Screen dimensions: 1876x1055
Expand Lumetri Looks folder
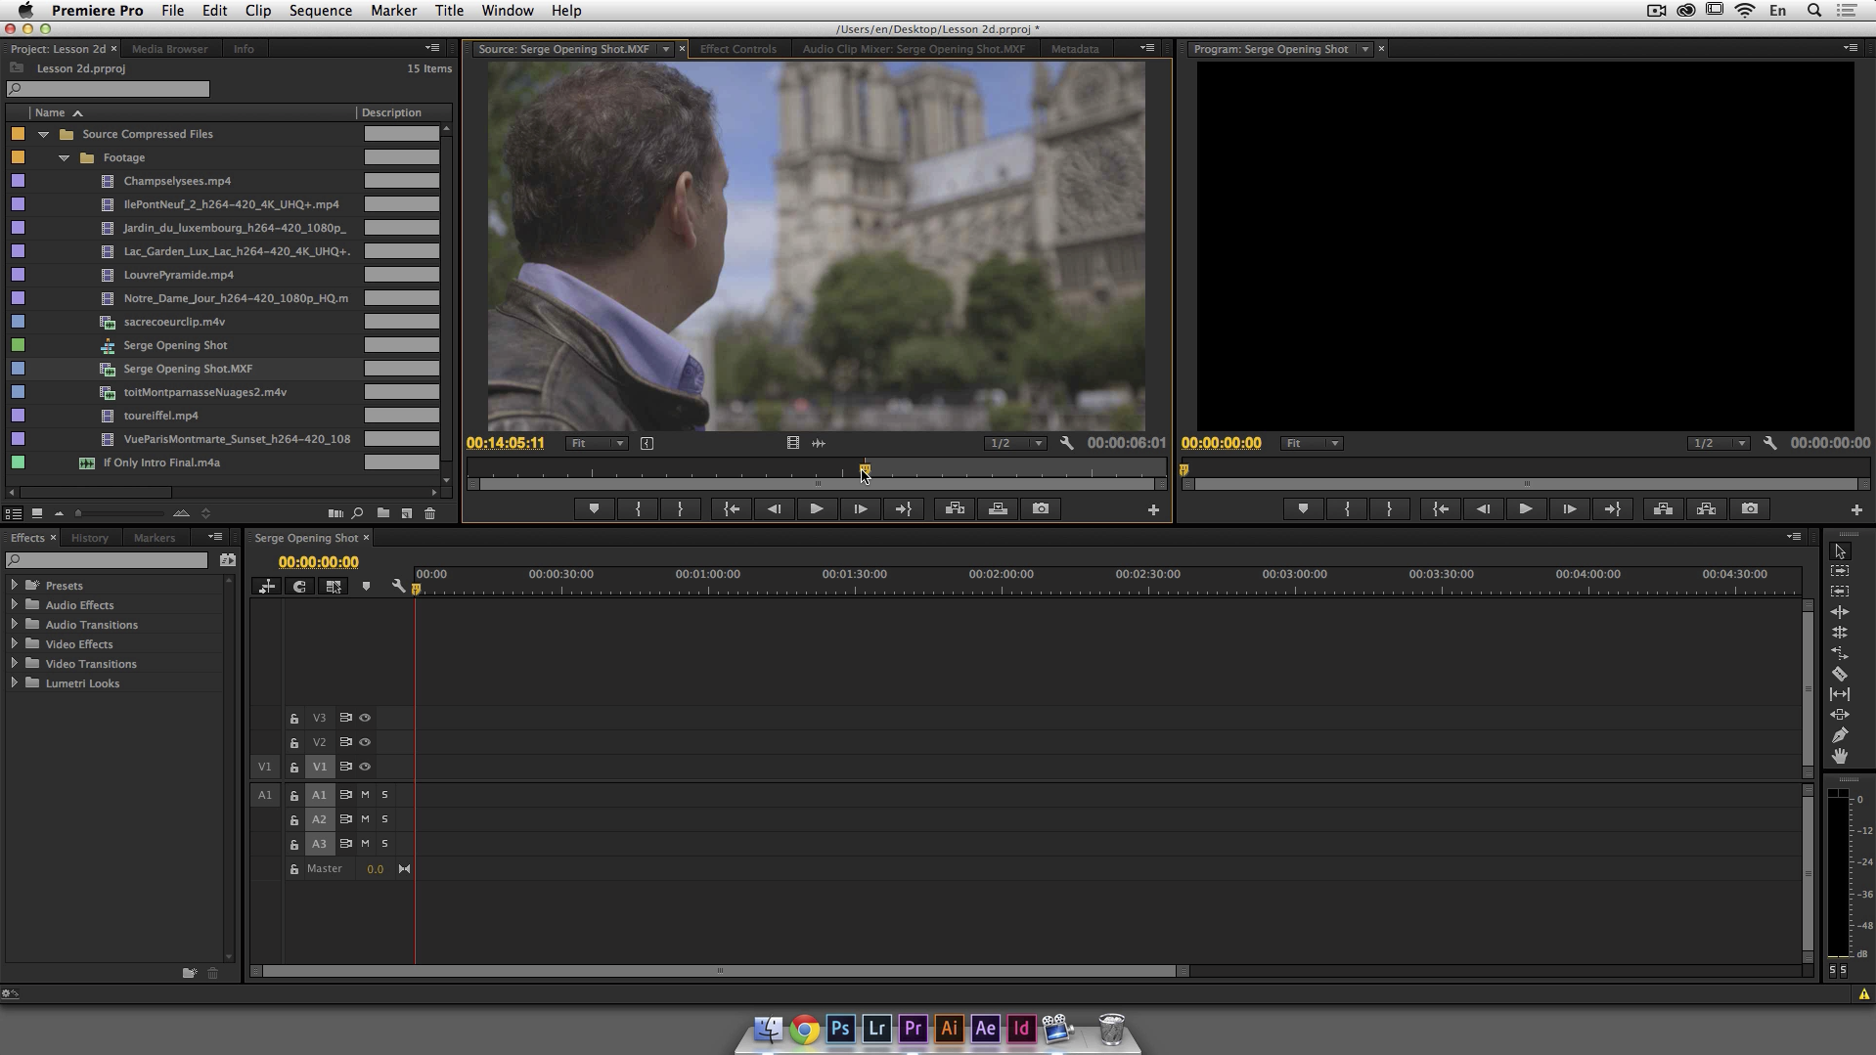click(14, 682)
